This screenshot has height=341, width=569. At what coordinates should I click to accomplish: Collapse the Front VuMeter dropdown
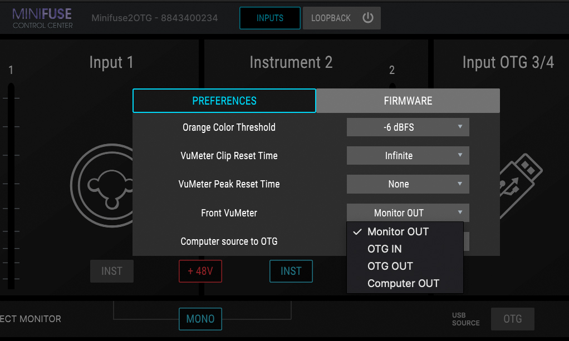(x=408, y=212)
